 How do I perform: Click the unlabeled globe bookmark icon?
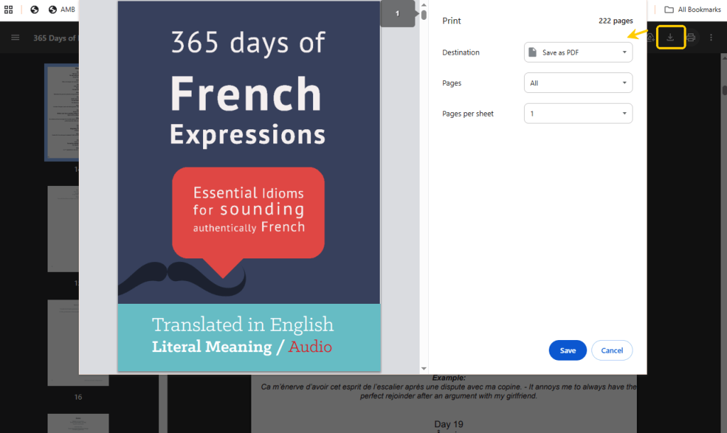click(x=34, y=9)
